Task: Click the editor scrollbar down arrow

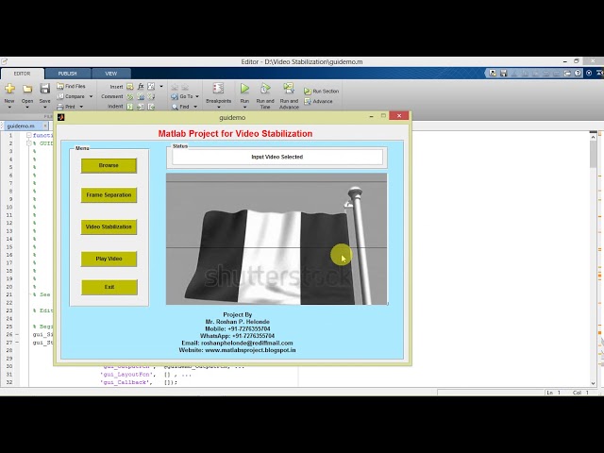Action: 593,383
